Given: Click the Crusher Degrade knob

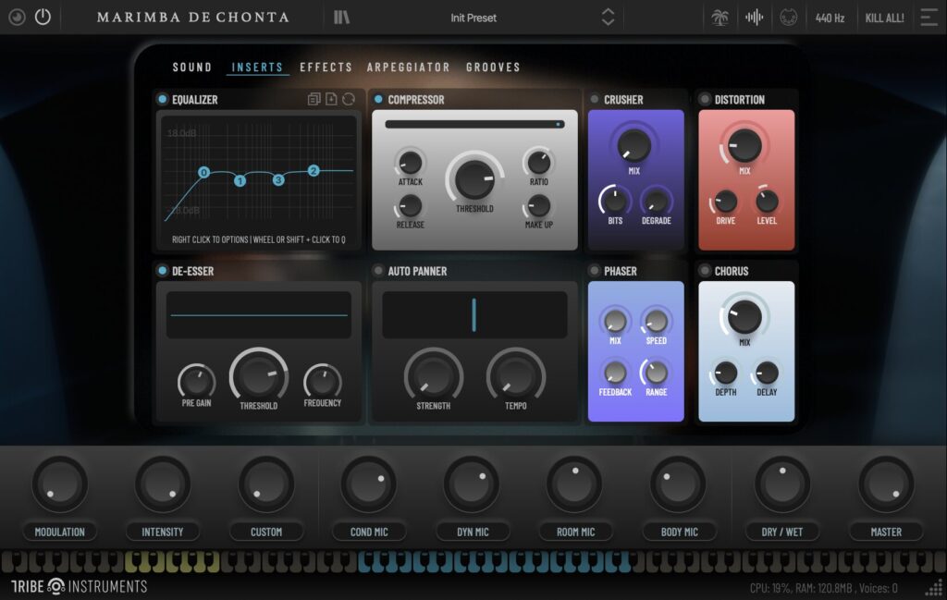Looking at the screenshot, I should [656, 201].
